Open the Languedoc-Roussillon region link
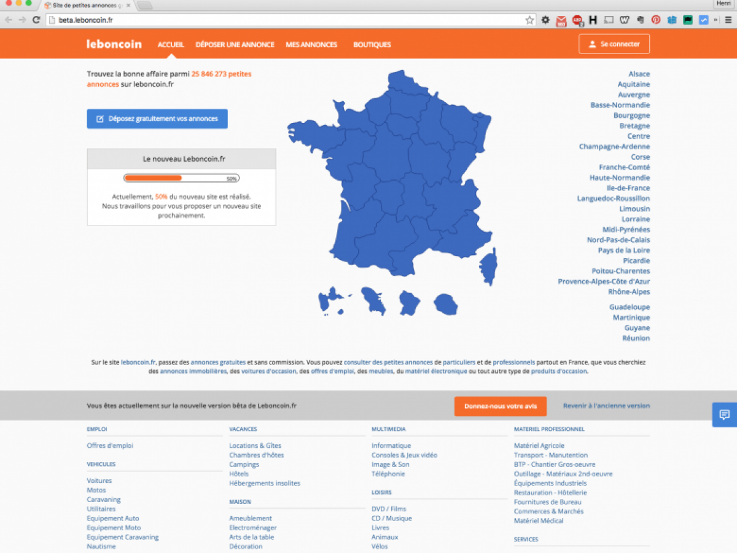The width and height of the screenshot is (737, 553). point(614,198)
